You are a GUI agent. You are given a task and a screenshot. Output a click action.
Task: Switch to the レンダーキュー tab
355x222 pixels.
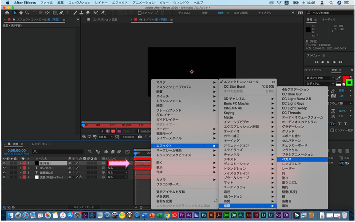pyautogui.click(x=41, y=144)
